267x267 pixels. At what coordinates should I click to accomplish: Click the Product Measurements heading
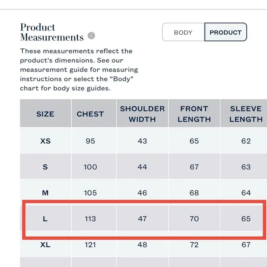click(52, 32)
